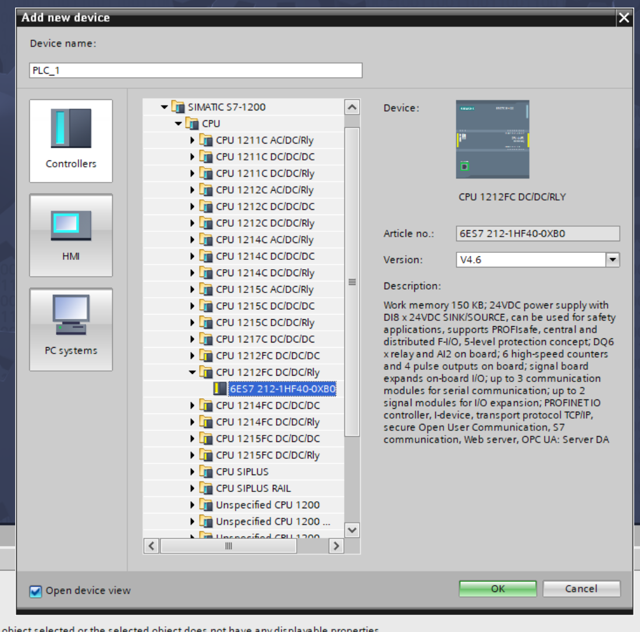Collapse the CPU 1212FC DC/DC/Rly node
The width and height of the screenshot is (640, 632).
pyautogui.click(x=192, y=372)
